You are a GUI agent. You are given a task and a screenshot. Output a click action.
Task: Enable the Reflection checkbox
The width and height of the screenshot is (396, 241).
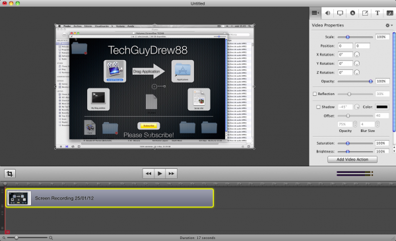pos(315,94)
